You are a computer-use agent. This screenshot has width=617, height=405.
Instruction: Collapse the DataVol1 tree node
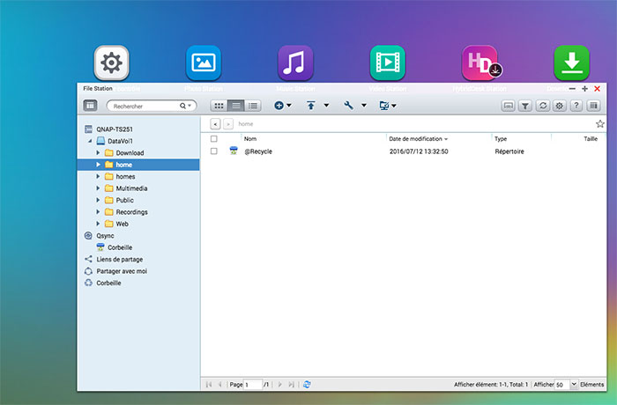click(x=90, y=141)
